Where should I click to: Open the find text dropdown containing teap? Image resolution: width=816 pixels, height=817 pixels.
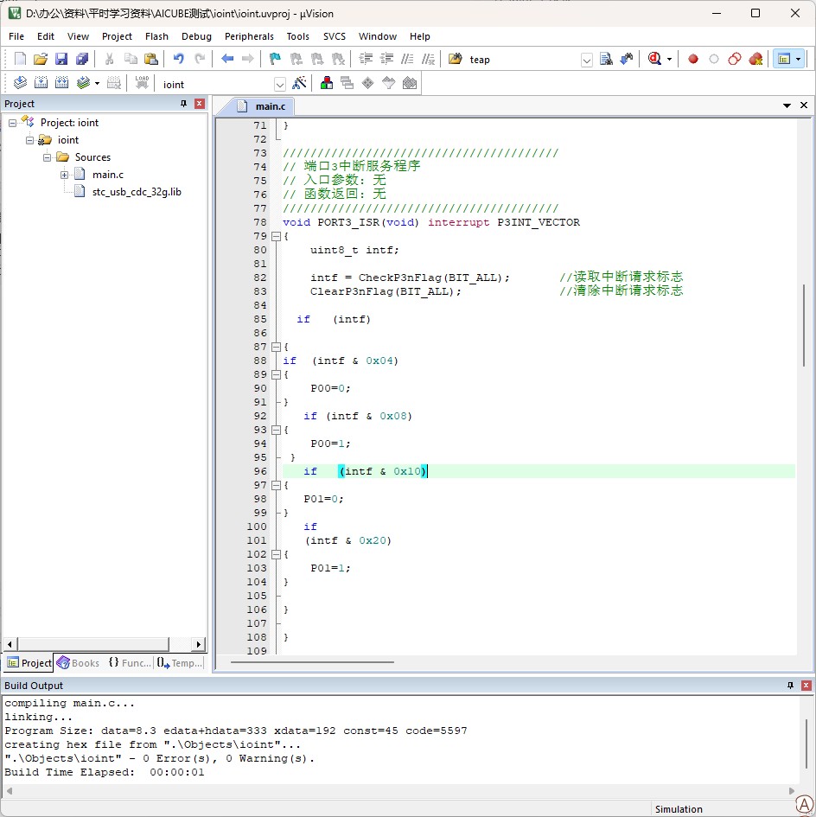pyautogui.click(x=587, y=60)
